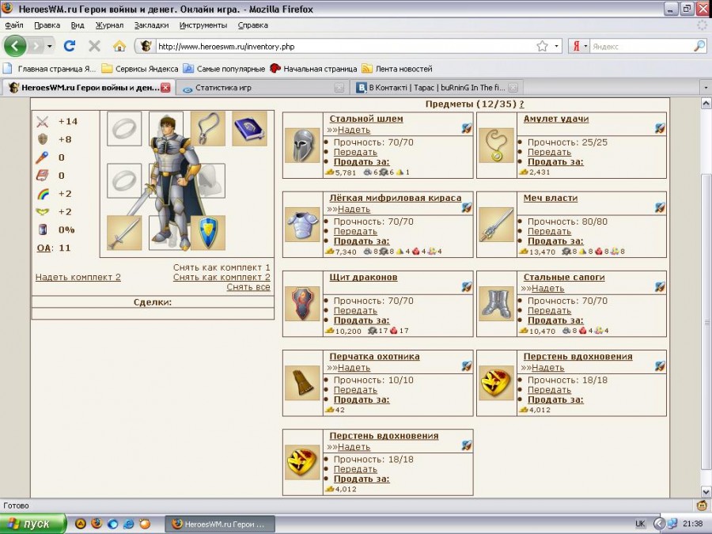Screen dimensions: 712x534
Task: Open the Главная страница Я... bookmark
Action: (x=50, y=69)
